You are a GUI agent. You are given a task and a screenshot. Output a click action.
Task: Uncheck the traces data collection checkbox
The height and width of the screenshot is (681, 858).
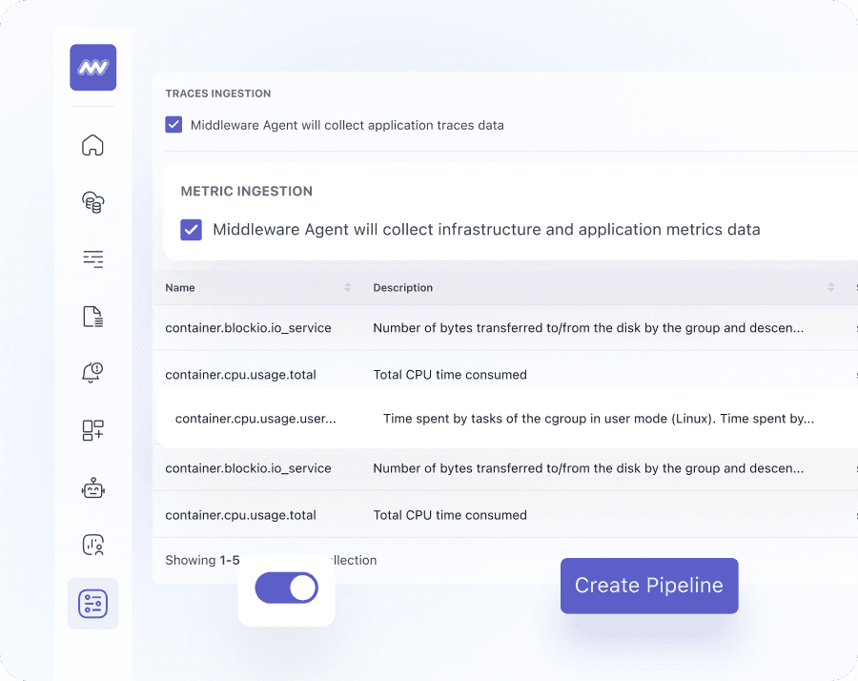pos(174,124)
